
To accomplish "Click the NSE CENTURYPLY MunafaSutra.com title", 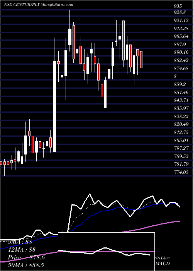I will tap(39, 5).
